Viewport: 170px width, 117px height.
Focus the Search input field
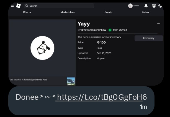click(59, 6)
